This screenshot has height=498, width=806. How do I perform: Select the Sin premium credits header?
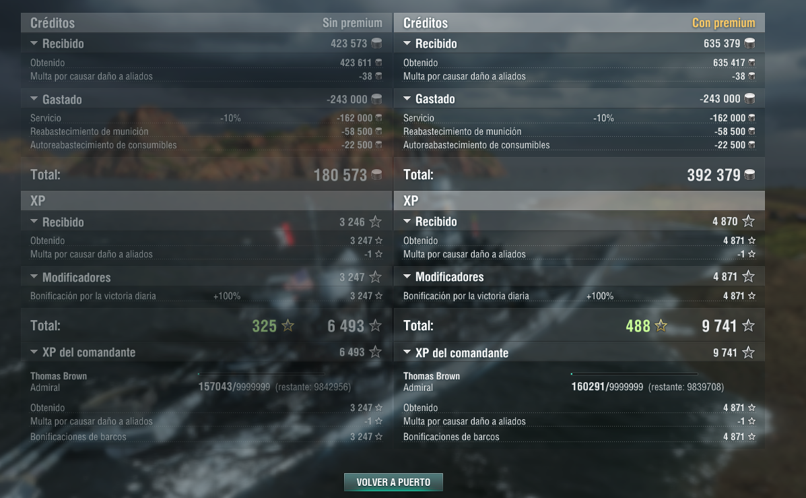(352, 23)
